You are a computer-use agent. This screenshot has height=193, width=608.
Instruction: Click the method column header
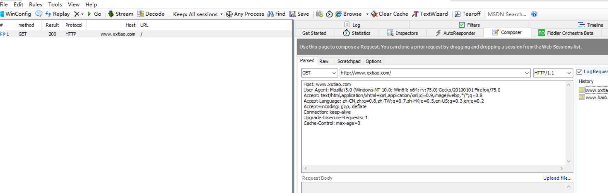29,25
